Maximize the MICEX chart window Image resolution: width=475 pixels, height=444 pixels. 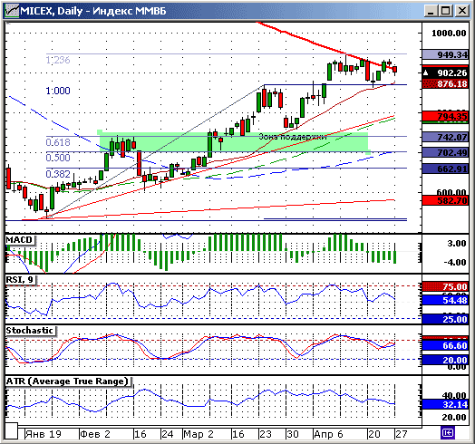[446, 11]
